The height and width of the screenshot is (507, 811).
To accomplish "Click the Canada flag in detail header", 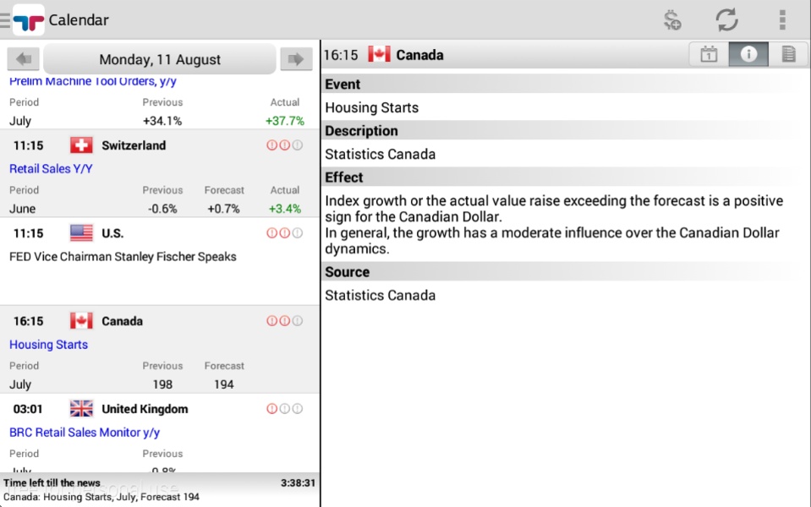I will [379, 54].
